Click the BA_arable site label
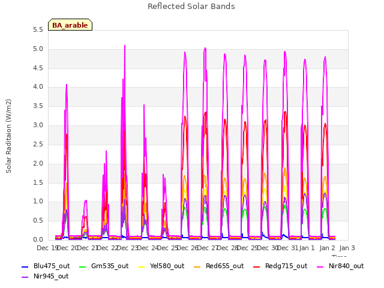Image resolution: width=384 pixels, height=288 pixels. (x=70, y=25)
